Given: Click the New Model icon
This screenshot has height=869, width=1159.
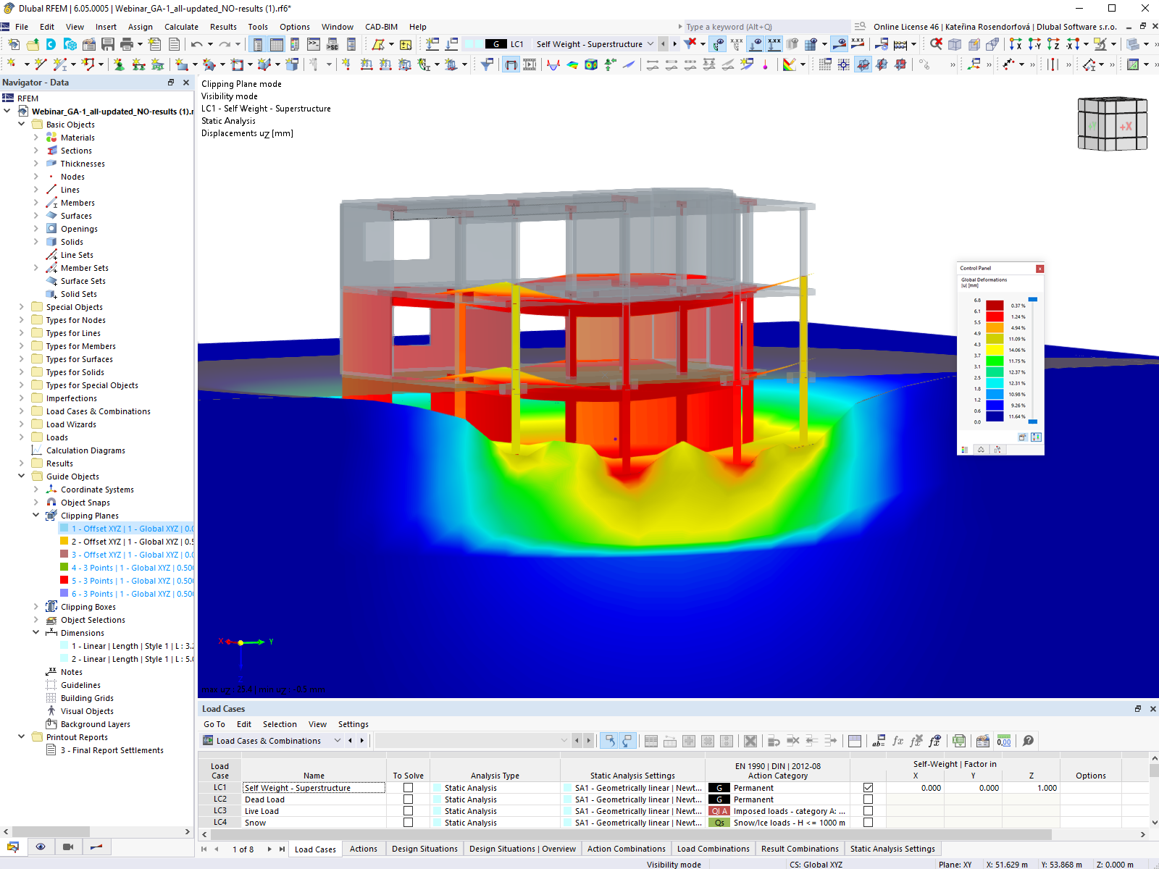Looking at the screenshot, I should pos(14,44).
